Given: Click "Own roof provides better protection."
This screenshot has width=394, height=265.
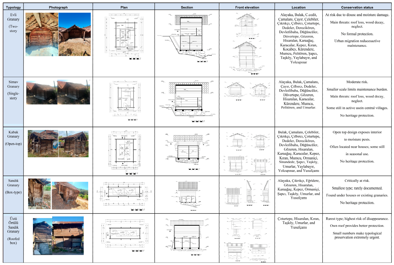Looking at the screenshot, I should click(x=357, y=226).
